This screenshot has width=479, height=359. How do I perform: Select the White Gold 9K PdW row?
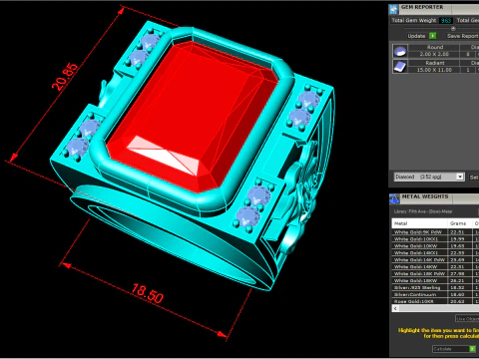[x=435, y=232]
